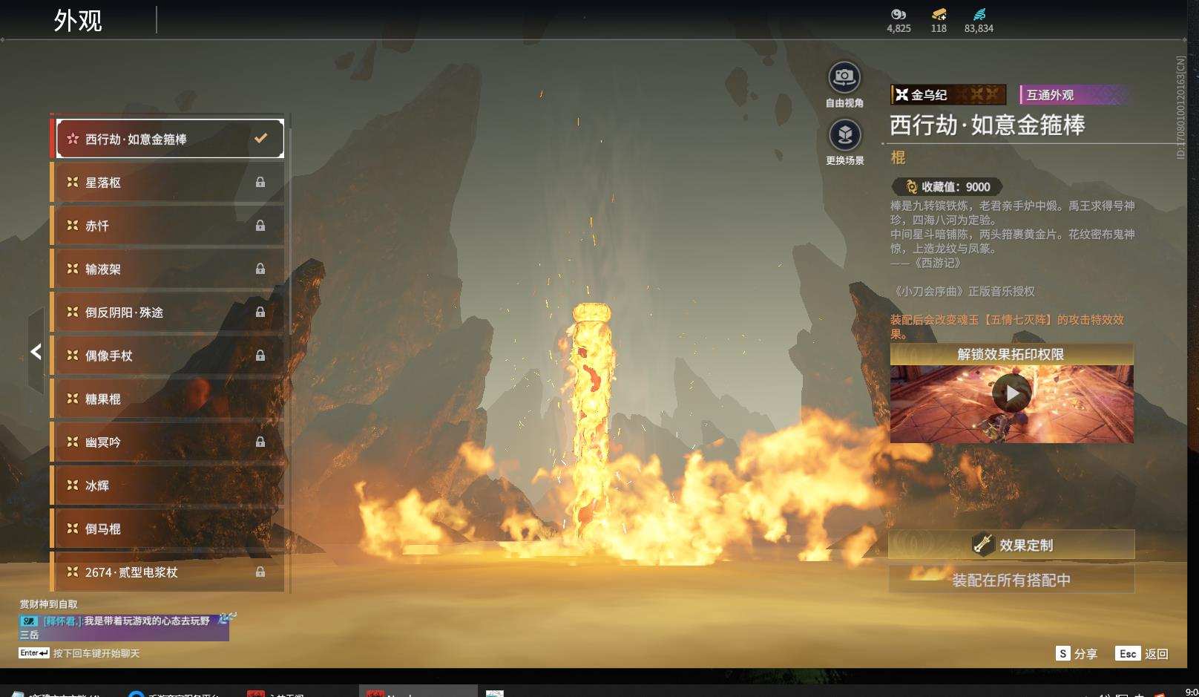Select the 冰辉 skin
The width and height of the screenshot is (1199, 697).
coord(168,485)
